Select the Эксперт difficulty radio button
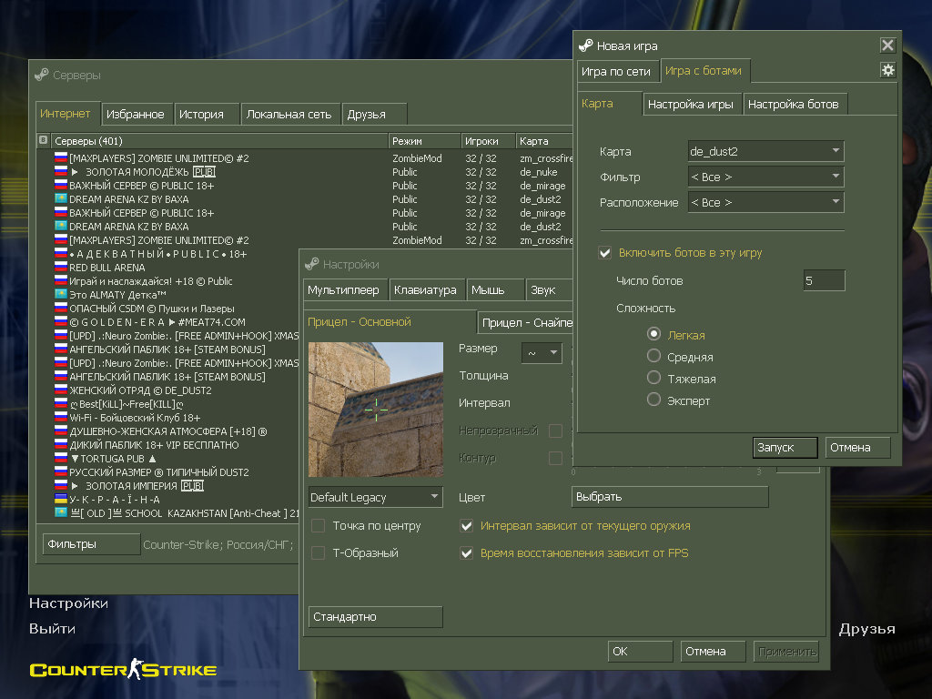The image size is (932, 699). point(653,400)
